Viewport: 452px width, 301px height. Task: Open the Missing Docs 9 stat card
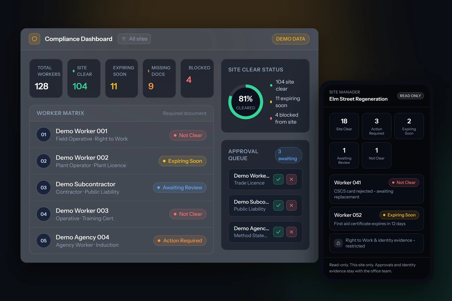[x=159, y=78]
